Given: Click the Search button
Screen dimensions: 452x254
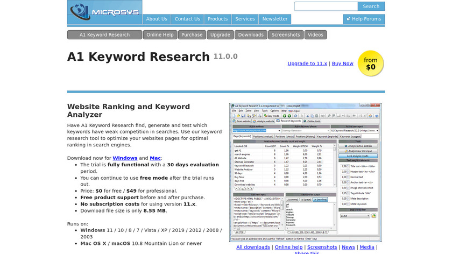Looking at the screenshot, I should click(x=371, y=6).
